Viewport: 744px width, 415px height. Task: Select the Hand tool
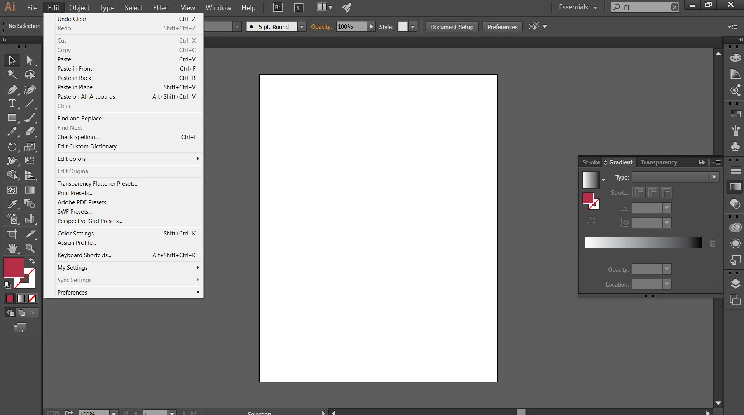12,248
